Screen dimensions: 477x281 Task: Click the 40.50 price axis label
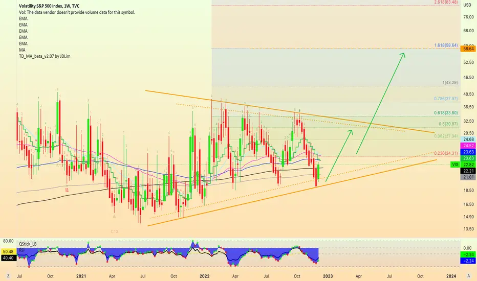point(468,94)
